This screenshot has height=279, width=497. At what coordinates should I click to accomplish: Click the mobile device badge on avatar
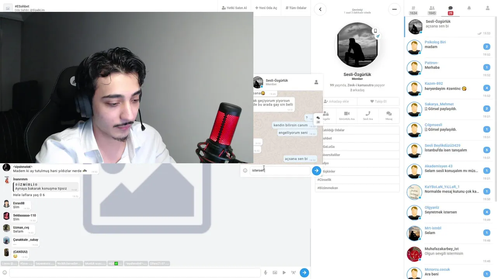point(375,31)
